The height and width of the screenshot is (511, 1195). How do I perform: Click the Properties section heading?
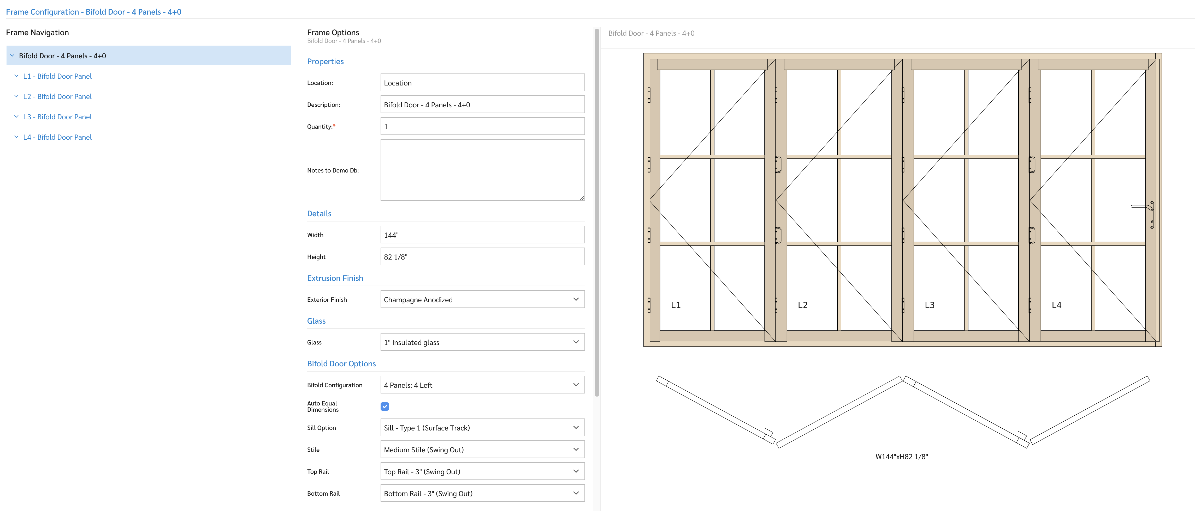click(x=325, y=61)
